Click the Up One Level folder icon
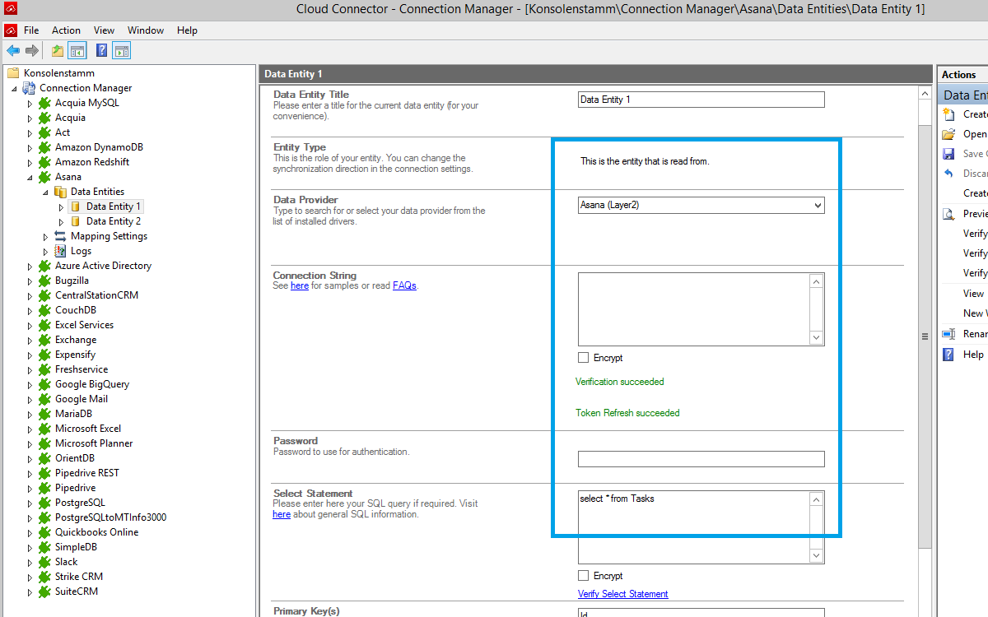This screenshot has width=988, height=617. [57, 51]
